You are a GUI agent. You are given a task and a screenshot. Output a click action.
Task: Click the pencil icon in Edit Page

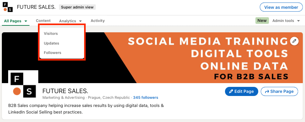click(231, 92)
